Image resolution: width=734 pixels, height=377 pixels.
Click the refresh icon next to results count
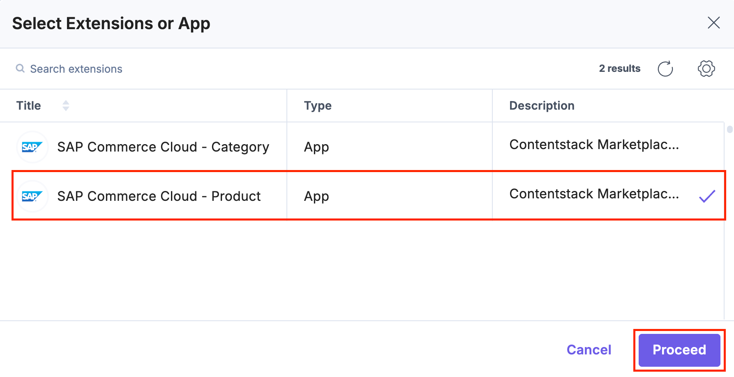point(665,69)
